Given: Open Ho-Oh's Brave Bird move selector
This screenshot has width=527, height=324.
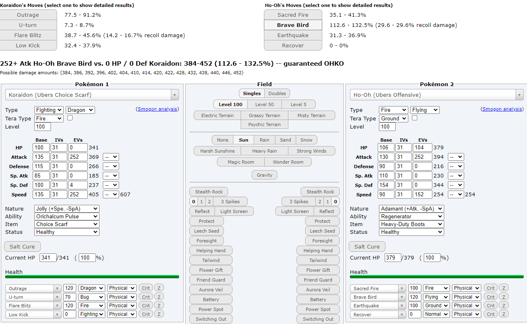Looking at the screenshot, I should pyautogui.click(x=378, y=297).
